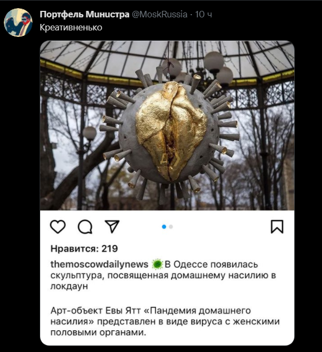The image size is (322, 352).
Task: Switch to the second gray carousel dot
Action: coord(171,227)
